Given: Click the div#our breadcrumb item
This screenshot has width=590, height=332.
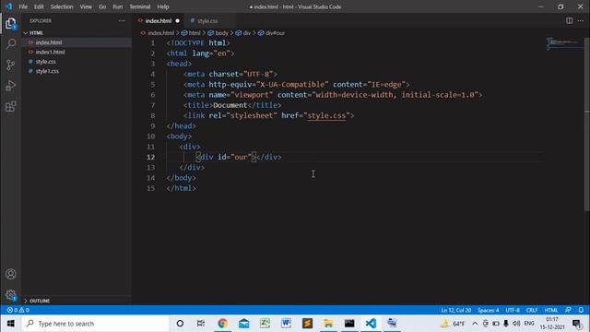Looking at the screenshot, I should pyautogui.click(x=272, y=33).
